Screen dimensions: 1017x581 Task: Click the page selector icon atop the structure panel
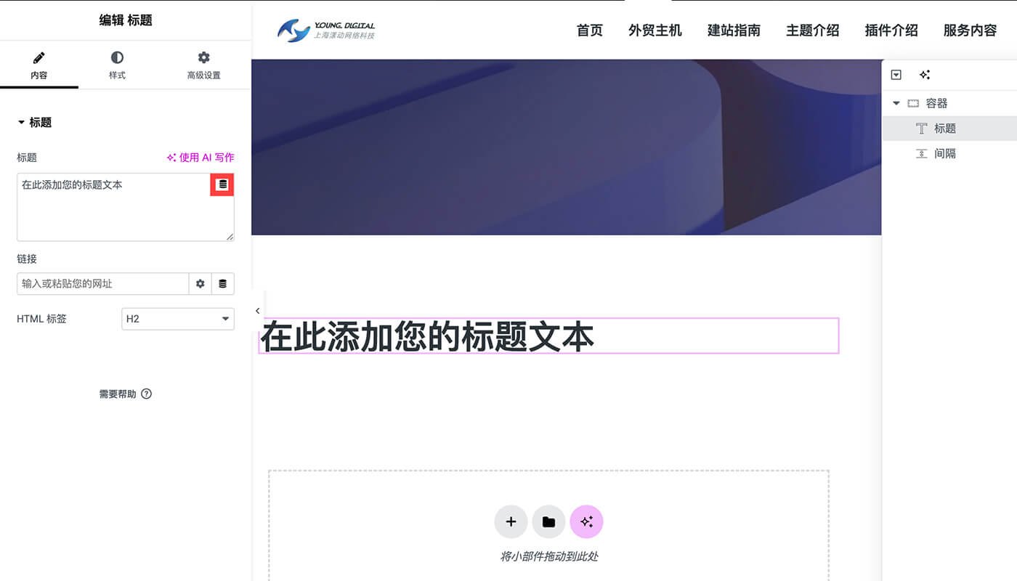click(896, 74)
